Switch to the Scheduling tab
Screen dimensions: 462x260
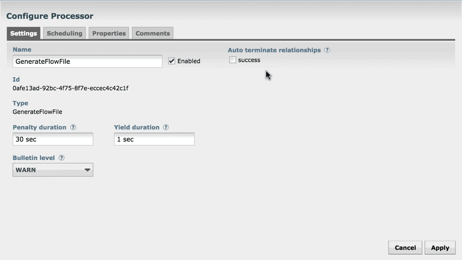point(64,33)
